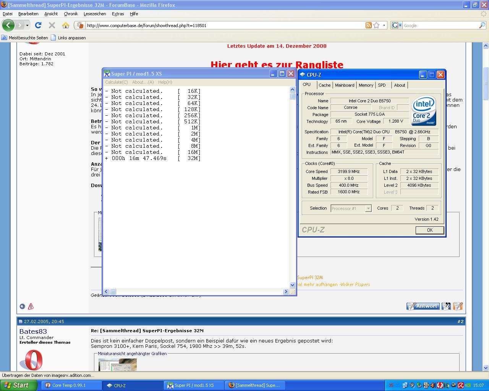Click the Opera logo avatar of Bates83
489x391 pixels.
point(31,360)
